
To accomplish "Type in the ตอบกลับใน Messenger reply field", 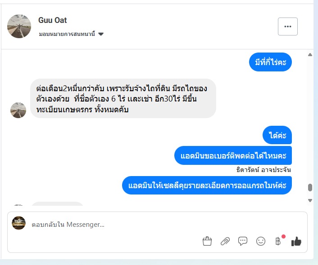I will point(113,224).
